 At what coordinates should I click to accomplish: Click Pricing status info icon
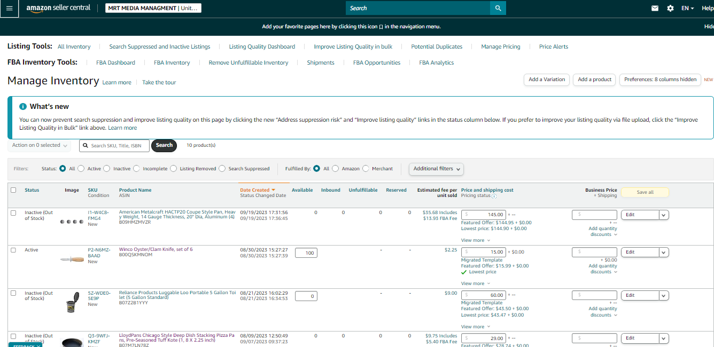[x=494, y=196]
